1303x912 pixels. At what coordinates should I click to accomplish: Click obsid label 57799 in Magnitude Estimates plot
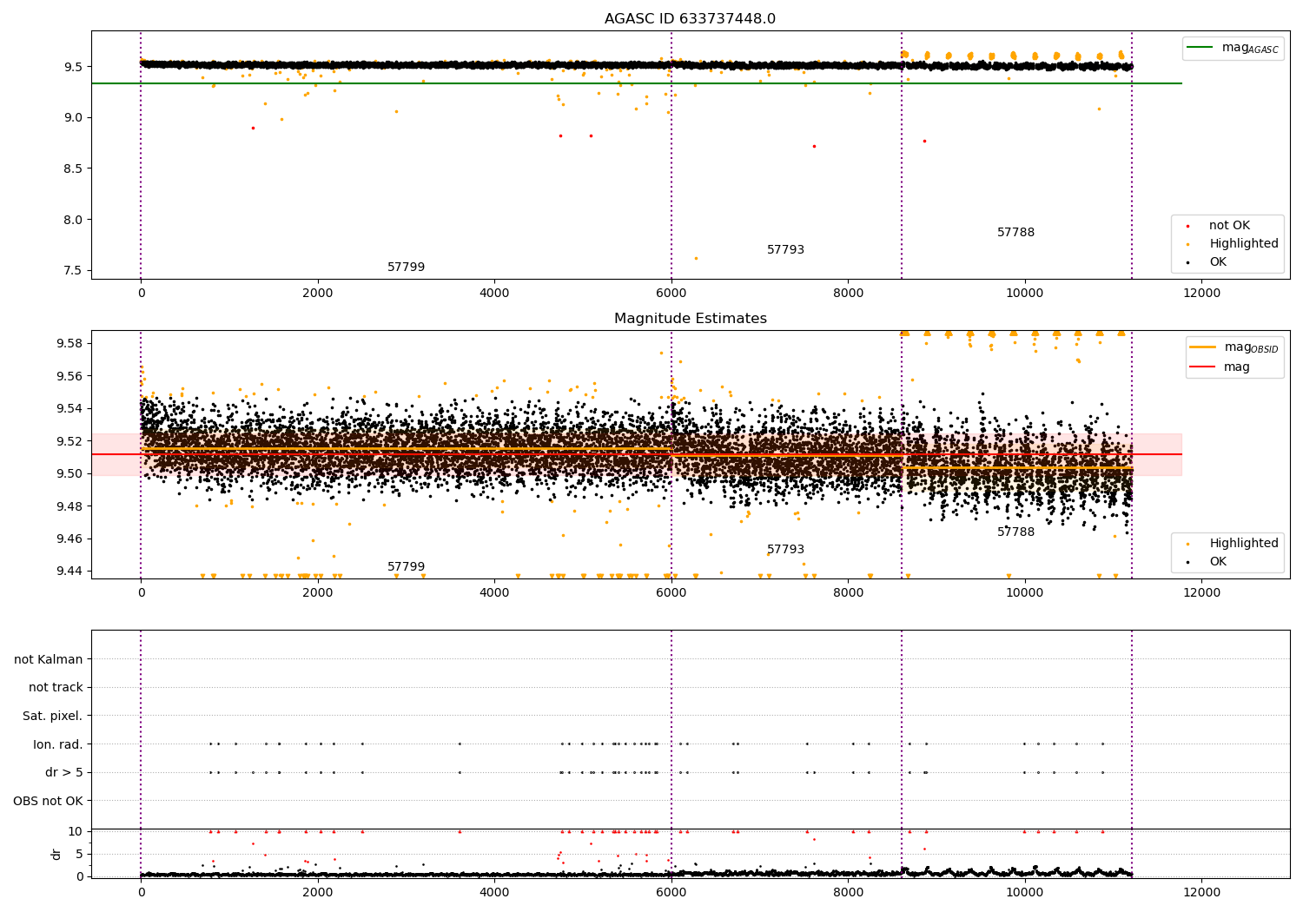406,567
